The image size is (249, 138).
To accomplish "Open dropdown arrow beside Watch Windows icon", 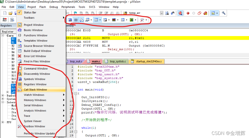I will coord(91,20).
